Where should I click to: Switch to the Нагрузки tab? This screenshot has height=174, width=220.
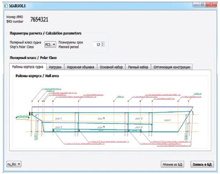55,67
